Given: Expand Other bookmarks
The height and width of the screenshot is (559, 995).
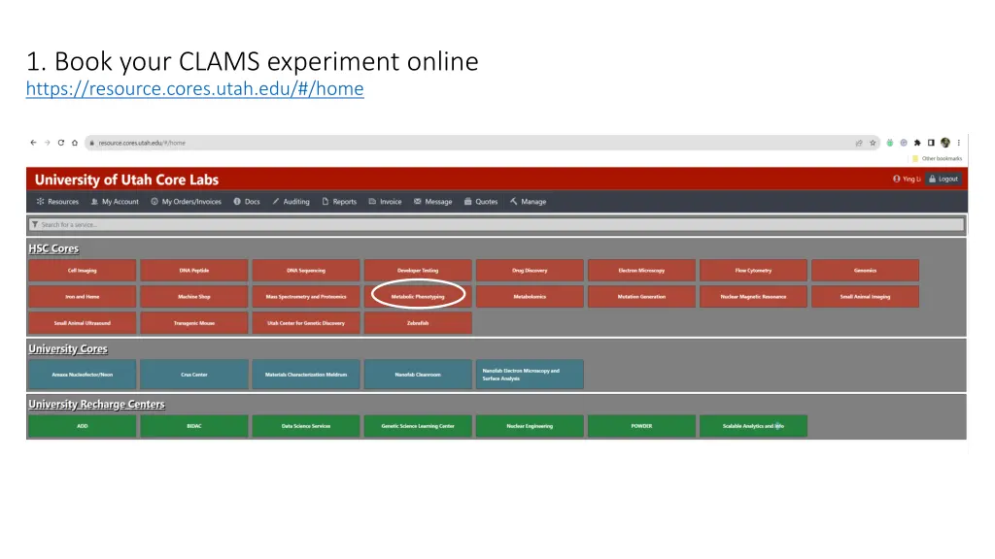Looking at the screenshot, I should tap(938, 158).
